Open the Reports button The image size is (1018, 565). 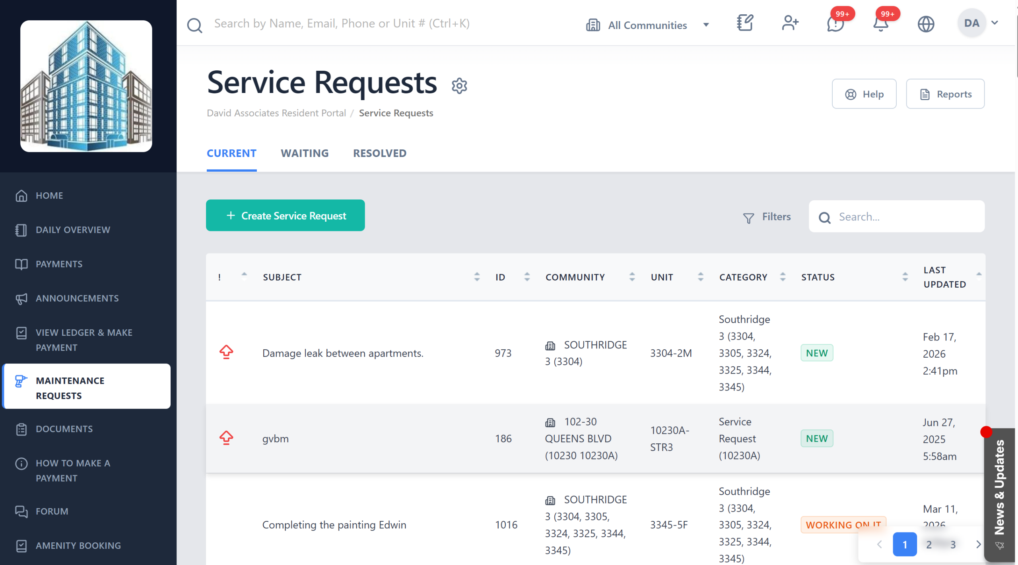[x=945, y=94]
